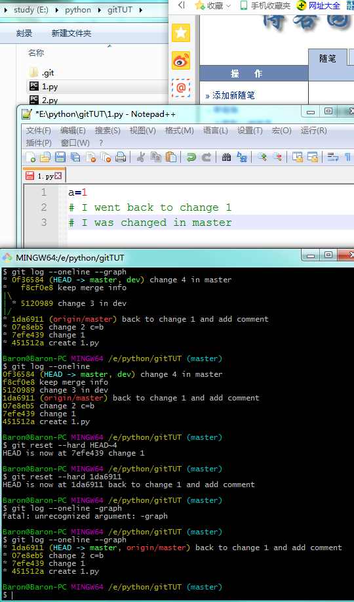Click the Close file toolbar icon in Notepad++

click(x=90, y=157)
